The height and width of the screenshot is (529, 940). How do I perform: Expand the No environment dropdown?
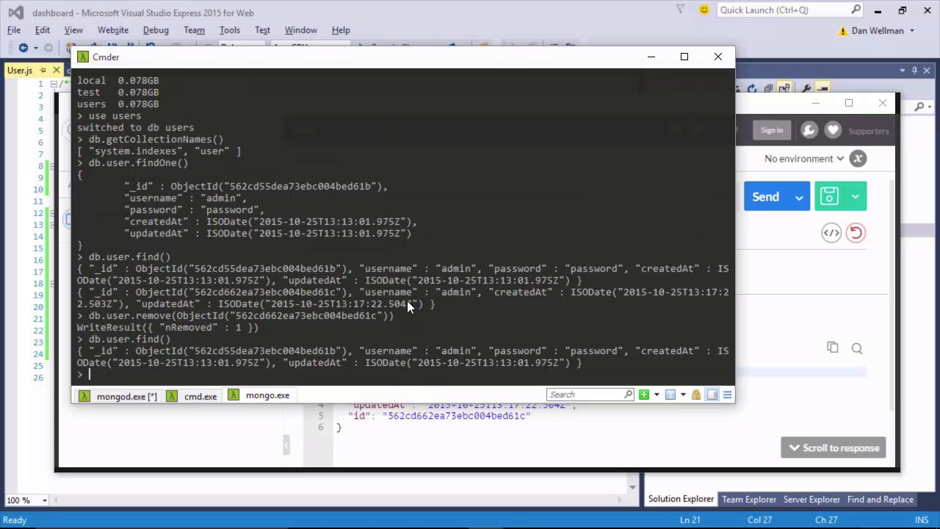[804, 159]
